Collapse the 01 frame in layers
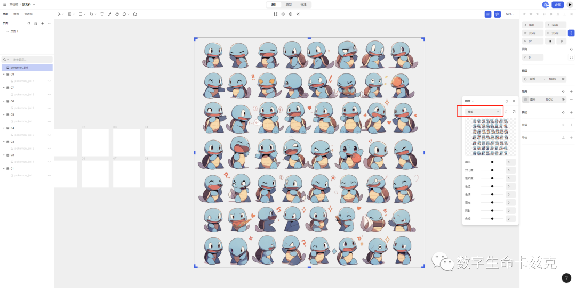The height and width of the screenshot is (288, 576). point(4,168)
